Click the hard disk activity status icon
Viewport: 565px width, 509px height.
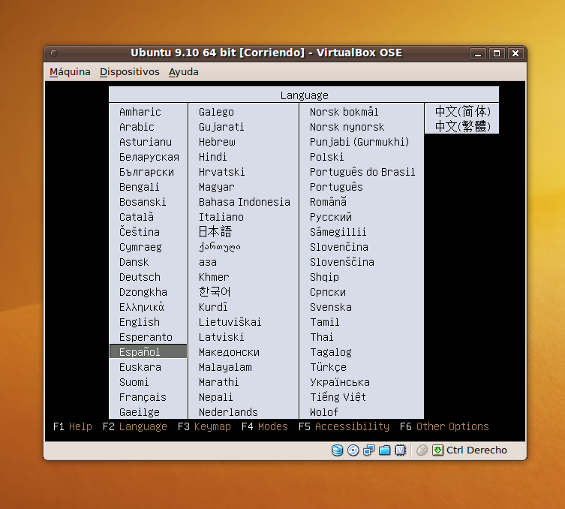click(x=337, y=450)
